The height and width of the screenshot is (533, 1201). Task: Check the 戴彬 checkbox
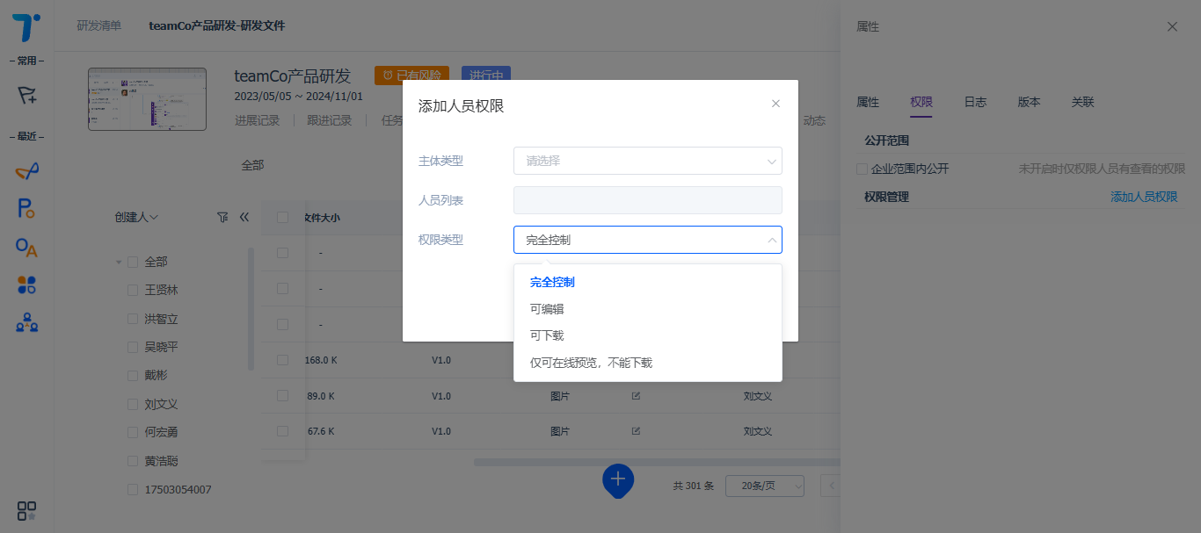coord(133,375)
